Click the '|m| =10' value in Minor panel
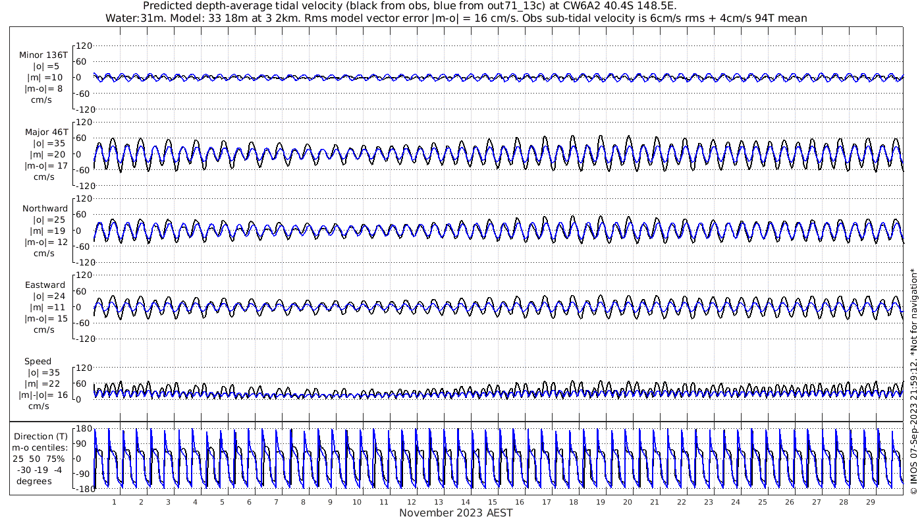 pyautogui.click(x=47, y=78)
